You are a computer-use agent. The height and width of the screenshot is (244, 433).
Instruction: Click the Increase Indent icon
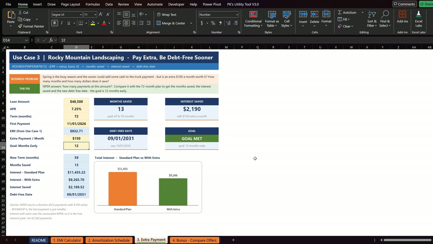[149, 23]
